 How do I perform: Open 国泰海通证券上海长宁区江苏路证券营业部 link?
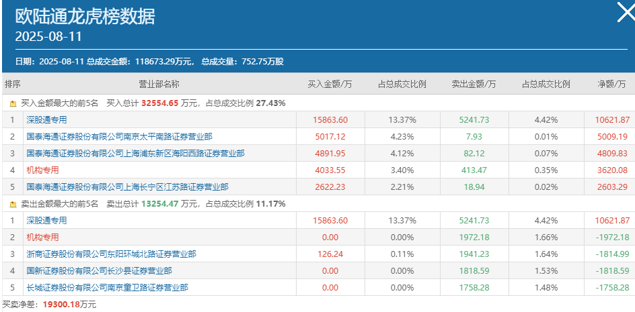point(128,187)
